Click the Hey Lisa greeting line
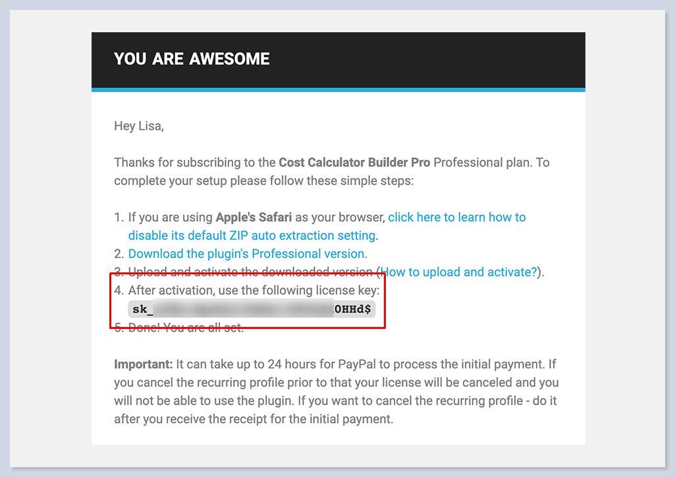675x477 pixels. coord(138,126)
